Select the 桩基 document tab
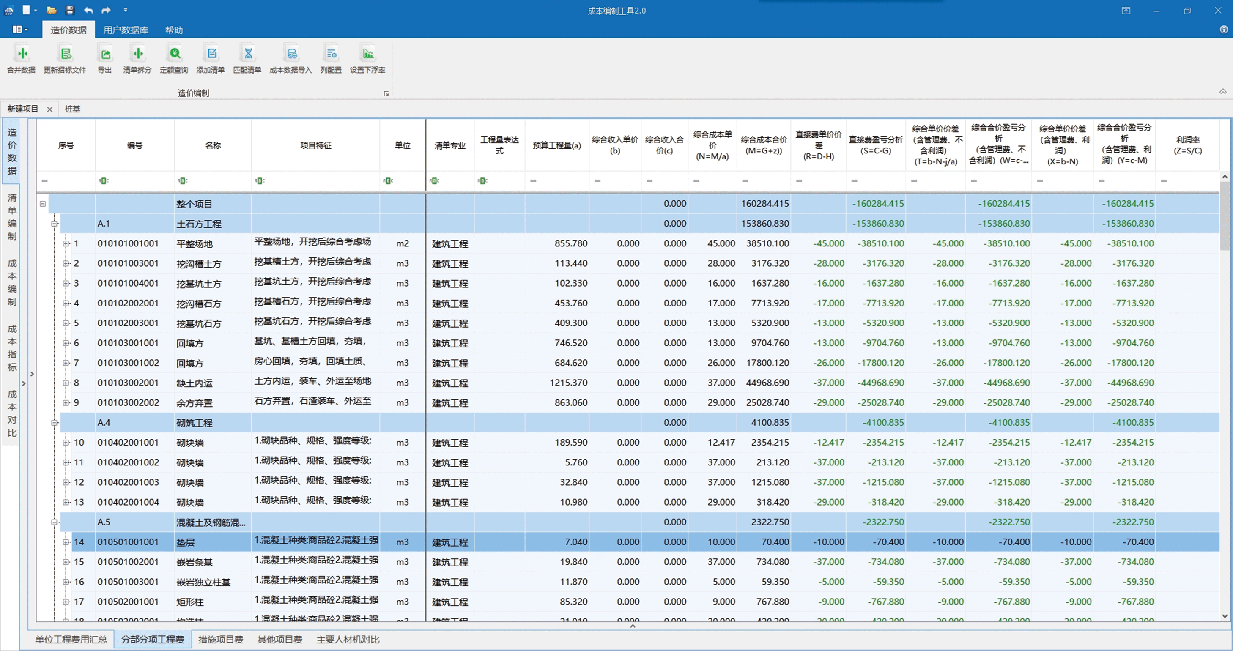Screen dimensions: 1233x651 pos(73,109)
